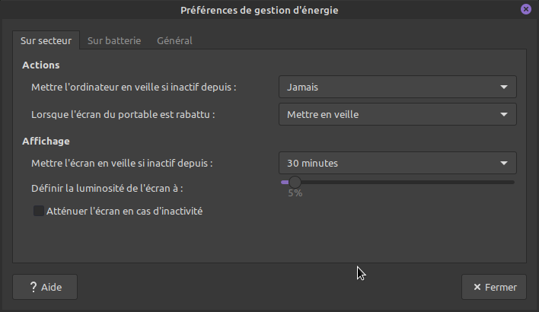
Task: Click the Définir la luminosité de l'écran label
Action: pos(107,187)
